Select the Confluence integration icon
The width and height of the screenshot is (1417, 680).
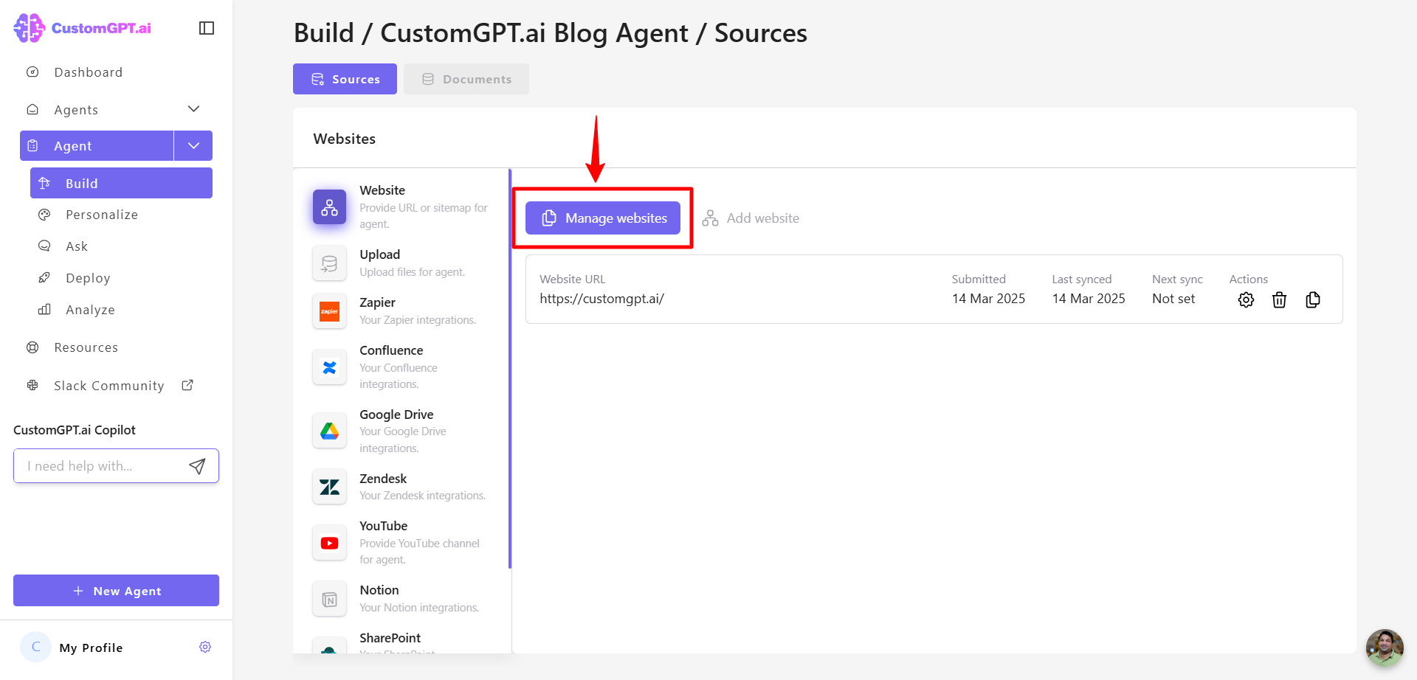pos(329,367)
